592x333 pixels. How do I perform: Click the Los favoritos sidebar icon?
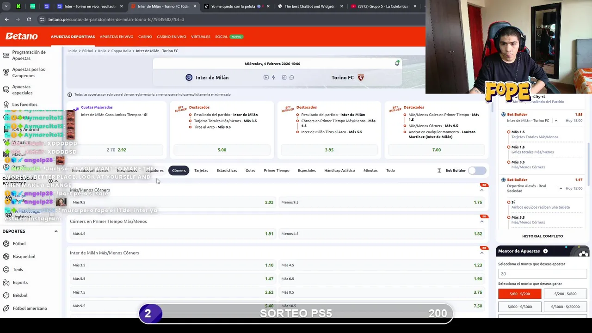tap(6, 105)
